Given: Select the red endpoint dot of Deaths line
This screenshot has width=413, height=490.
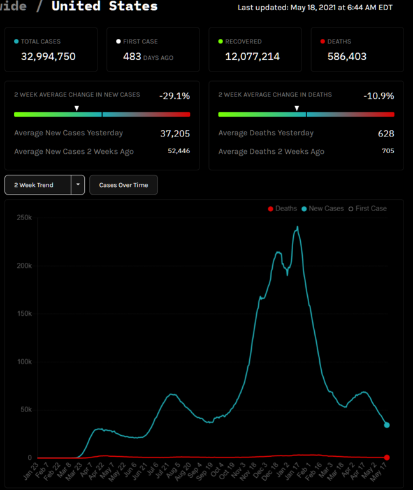Looking at the screenshot, I should click(x=387, y=457).
